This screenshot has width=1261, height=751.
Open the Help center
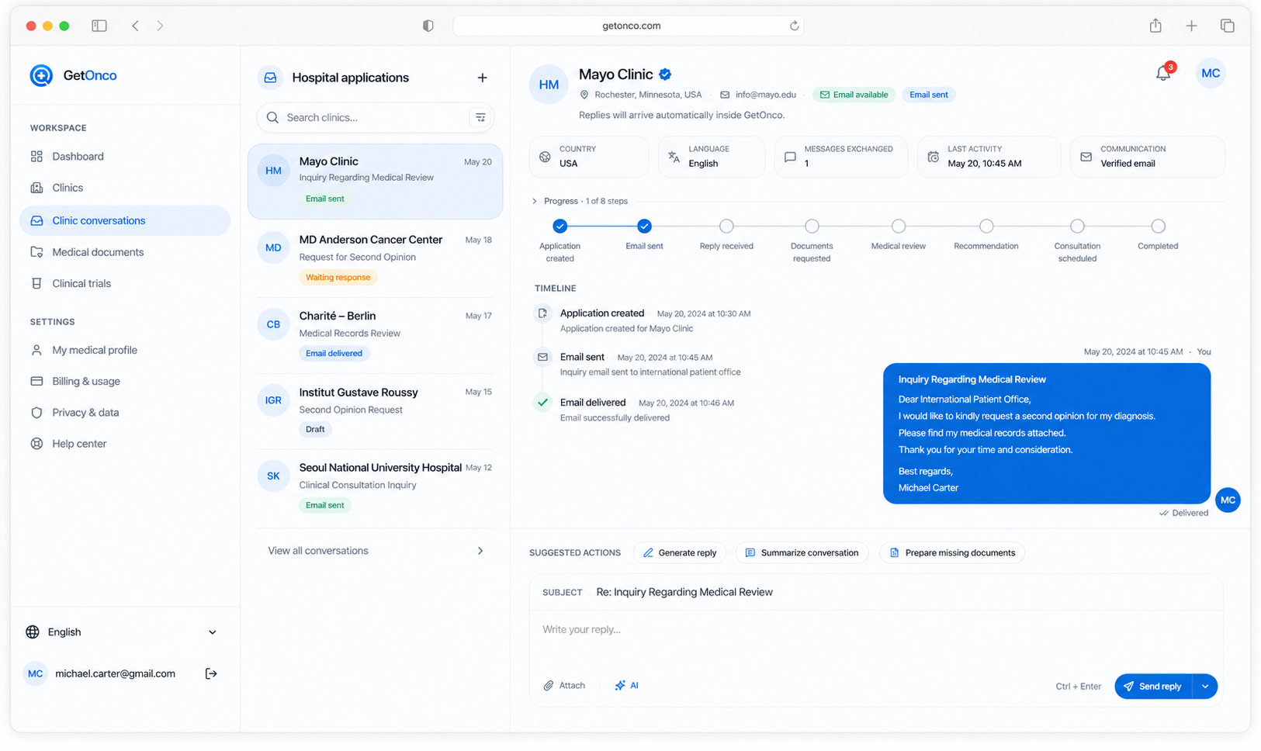click(x=125, y=444)
